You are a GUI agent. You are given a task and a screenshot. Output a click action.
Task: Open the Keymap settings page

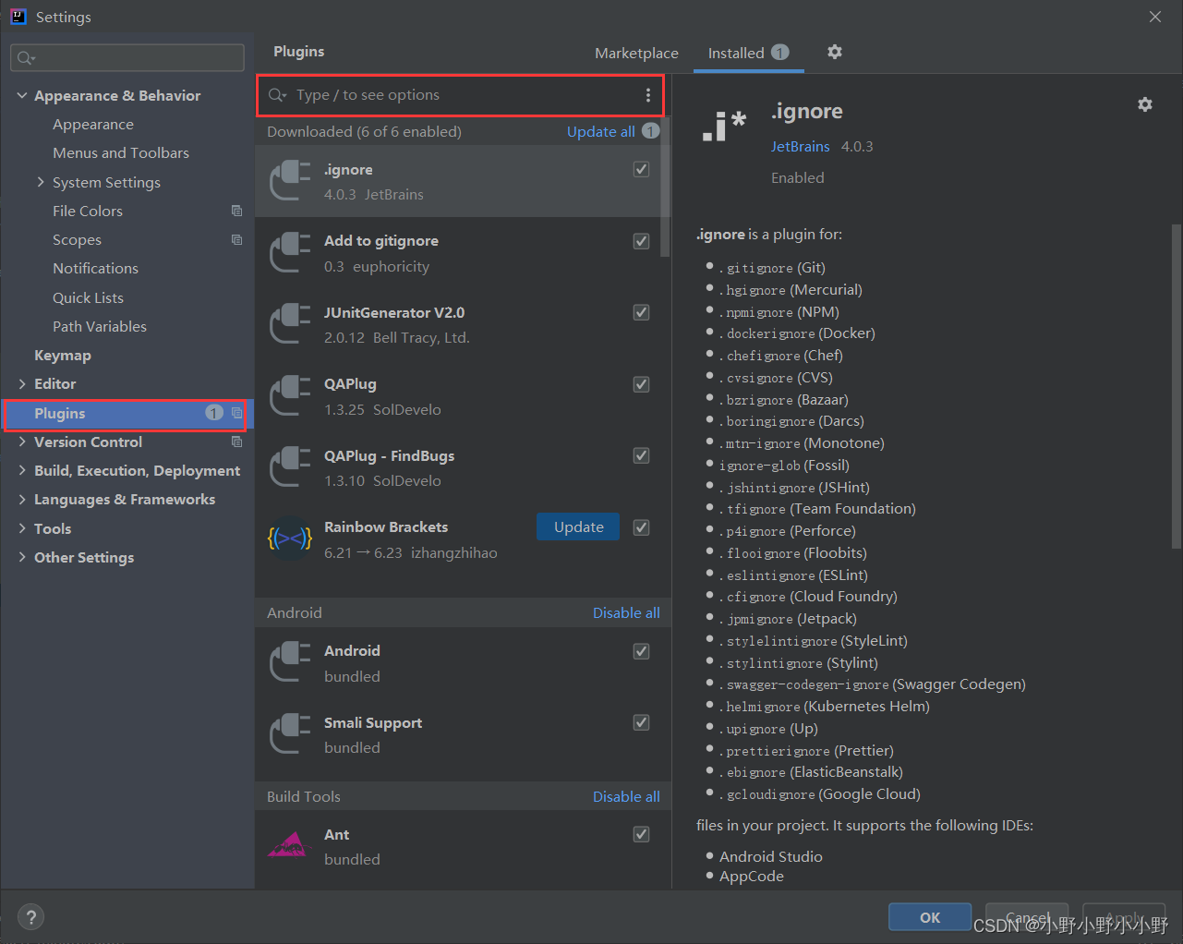click(63, 355)
